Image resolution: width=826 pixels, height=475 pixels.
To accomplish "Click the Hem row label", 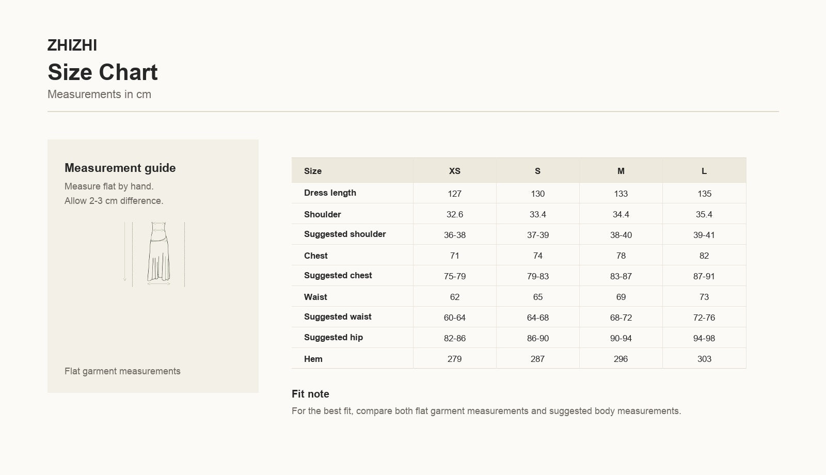I will click(313, 359).
